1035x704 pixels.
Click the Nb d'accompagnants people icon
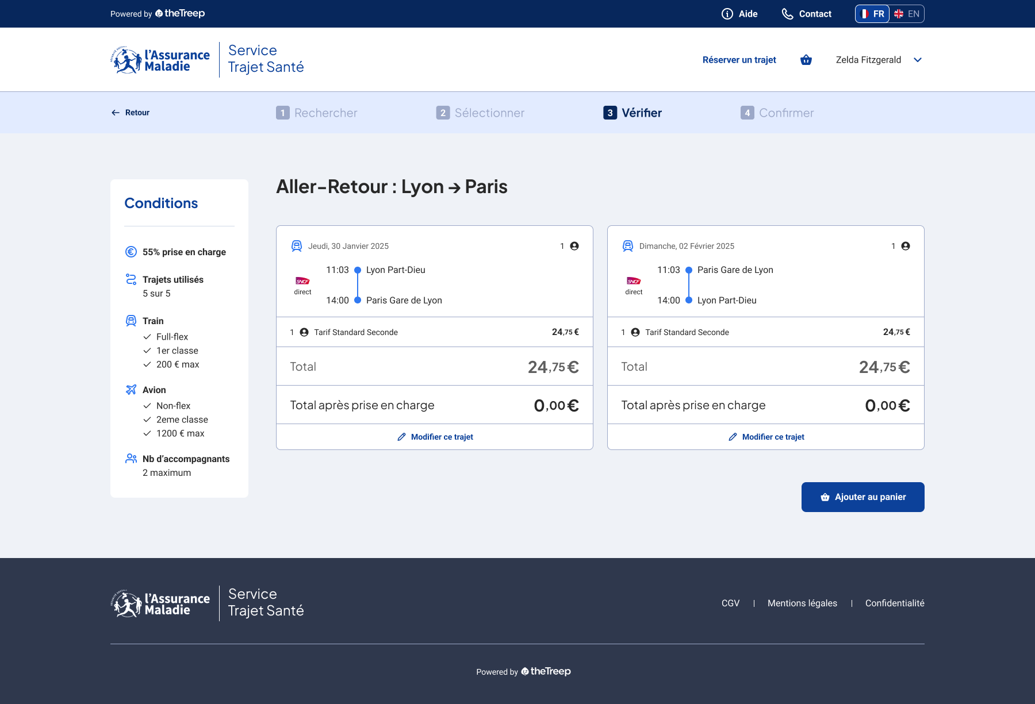[x=131, y=459]
